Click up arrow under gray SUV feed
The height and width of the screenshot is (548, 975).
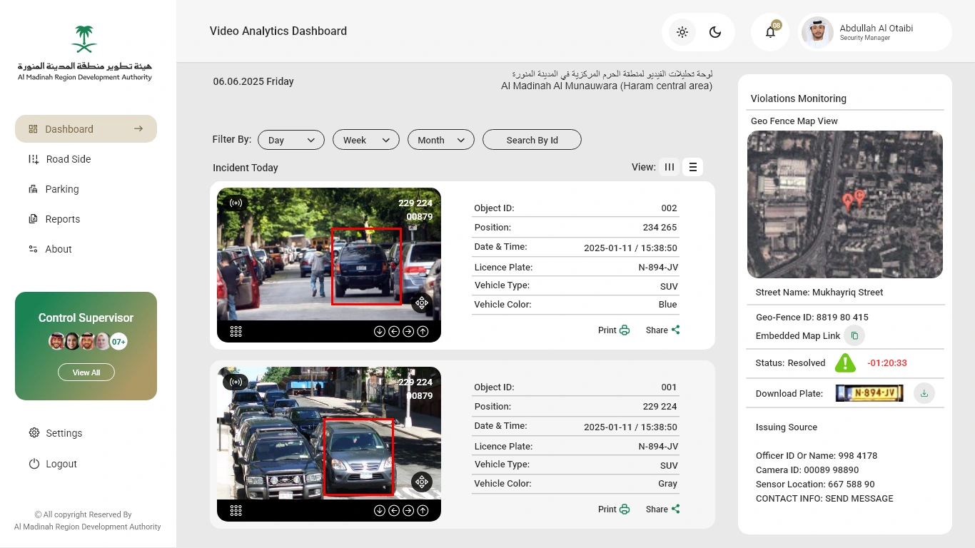click(x=423, y=510)
